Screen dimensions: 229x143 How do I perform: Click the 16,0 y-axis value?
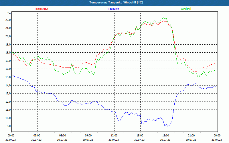coord(8,69)
